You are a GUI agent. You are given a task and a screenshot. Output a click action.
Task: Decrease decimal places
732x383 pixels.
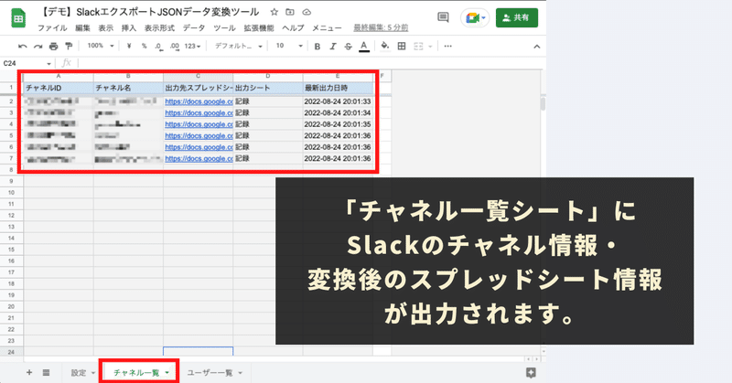[x=158, y=47]
